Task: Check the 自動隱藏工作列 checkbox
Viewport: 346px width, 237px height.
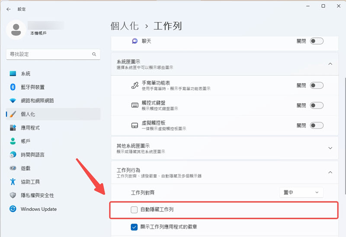Action: pos(134,210)
